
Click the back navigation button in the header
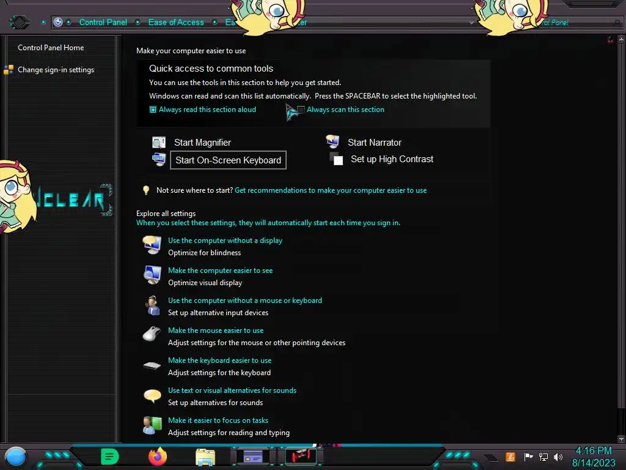coord(19,22)
